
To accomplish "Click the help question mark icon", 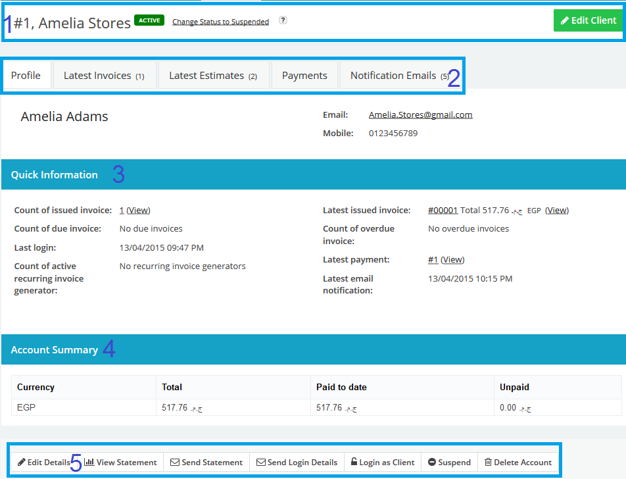I will 283,20.
